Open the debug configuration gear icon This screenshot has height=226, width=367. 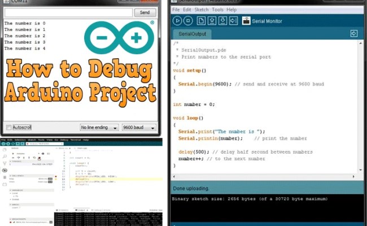click(x=43, y=154)
